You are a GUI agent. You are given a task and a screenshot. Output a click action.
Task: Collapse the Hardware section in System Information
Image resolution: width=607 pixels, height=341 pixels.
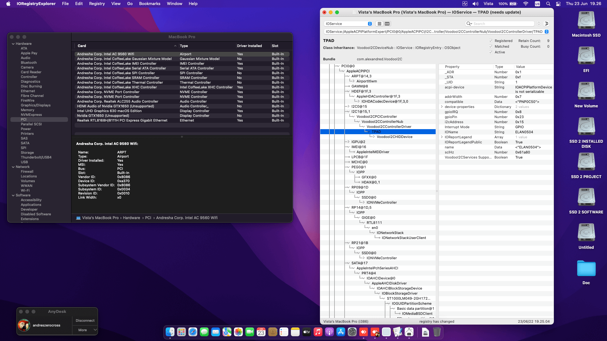point(13,44)
